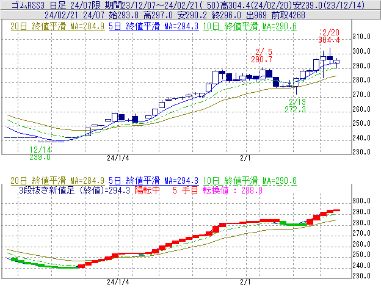This screenshot has height=290, width=381.
Task: Click the 10日 終値平滑 MA=290.6 legend in lower chart
Action: click(x=250, y=181)
